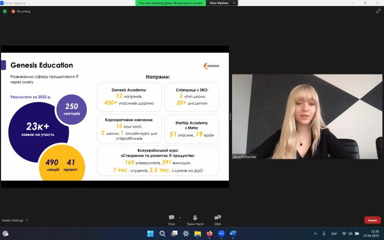
Task: Expand the Audio Settings menu caret
Action: [27, 220]
